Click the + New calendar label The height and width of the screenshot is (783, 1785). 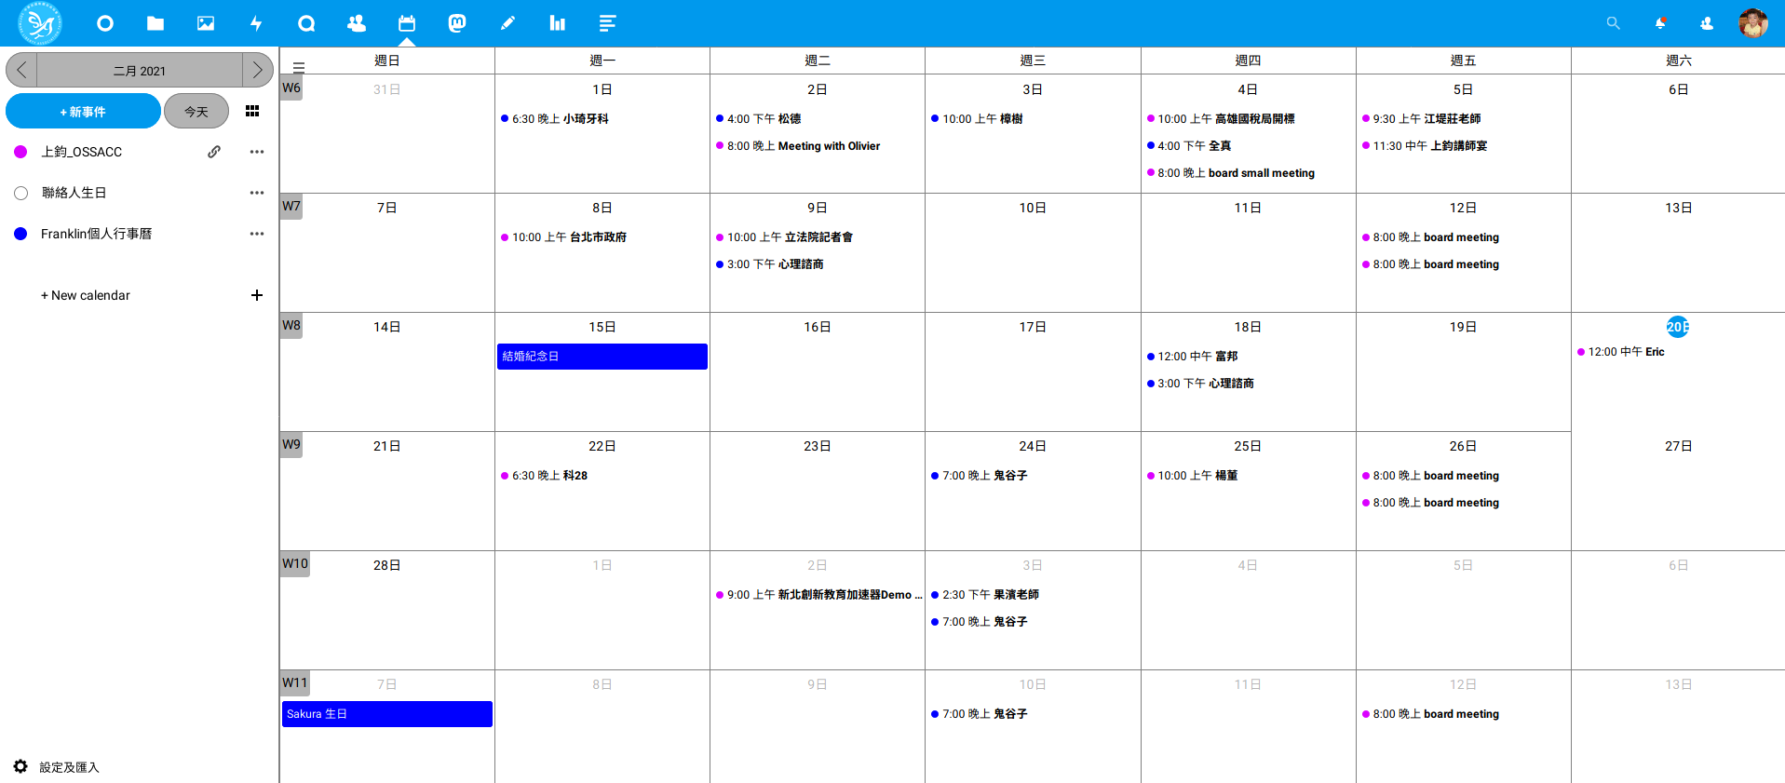coord(86,295)
